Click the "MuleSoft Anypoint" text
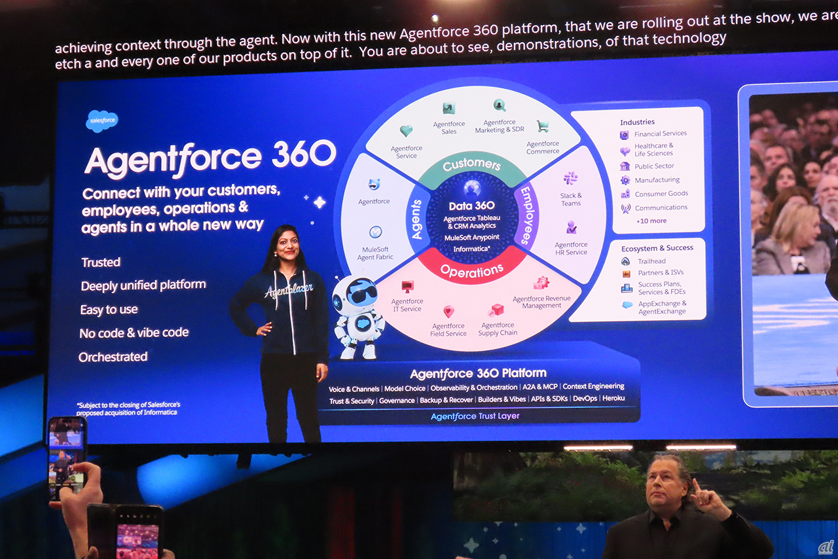This screenshot has width=838, height=559. [471, 238]
